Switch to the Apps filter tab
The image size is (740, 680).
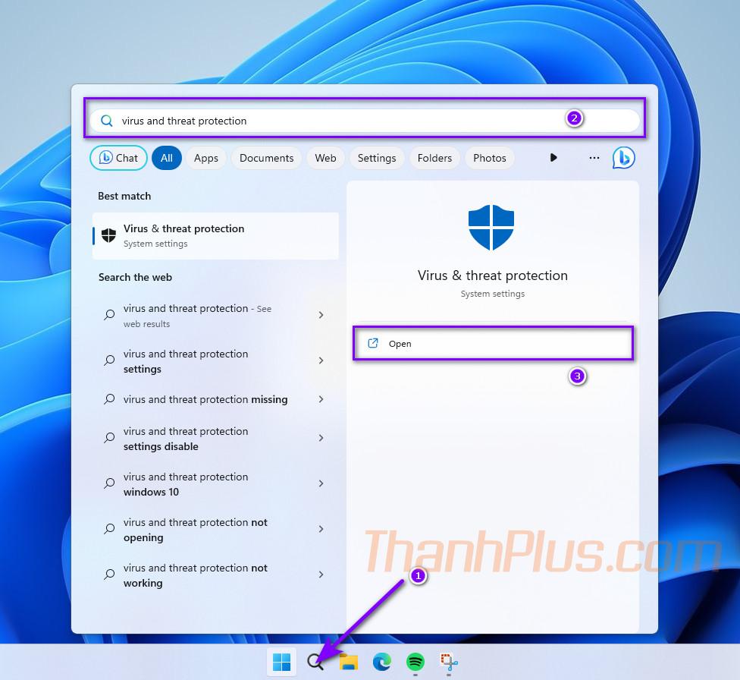point(205,158)
